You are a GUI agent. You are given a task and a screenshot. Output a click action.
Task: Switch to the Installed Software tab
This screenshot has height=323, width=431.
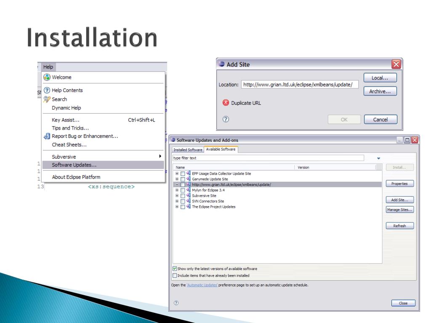188,150
